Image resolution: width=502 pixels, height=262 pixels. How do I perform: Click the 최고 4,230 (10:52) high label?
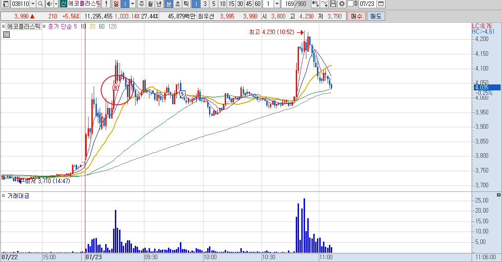[x=271, y=32]
